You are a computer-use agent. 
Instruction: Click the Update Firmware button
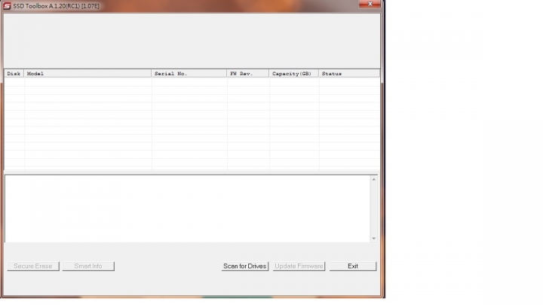click(299, 266)
